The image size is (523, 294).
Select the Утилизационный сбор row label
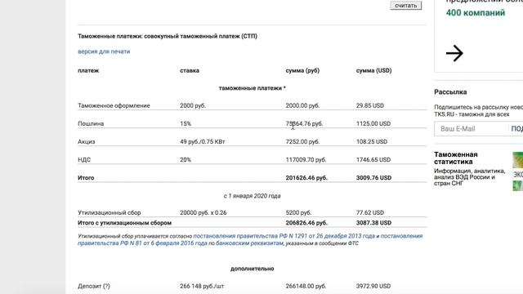109,212
